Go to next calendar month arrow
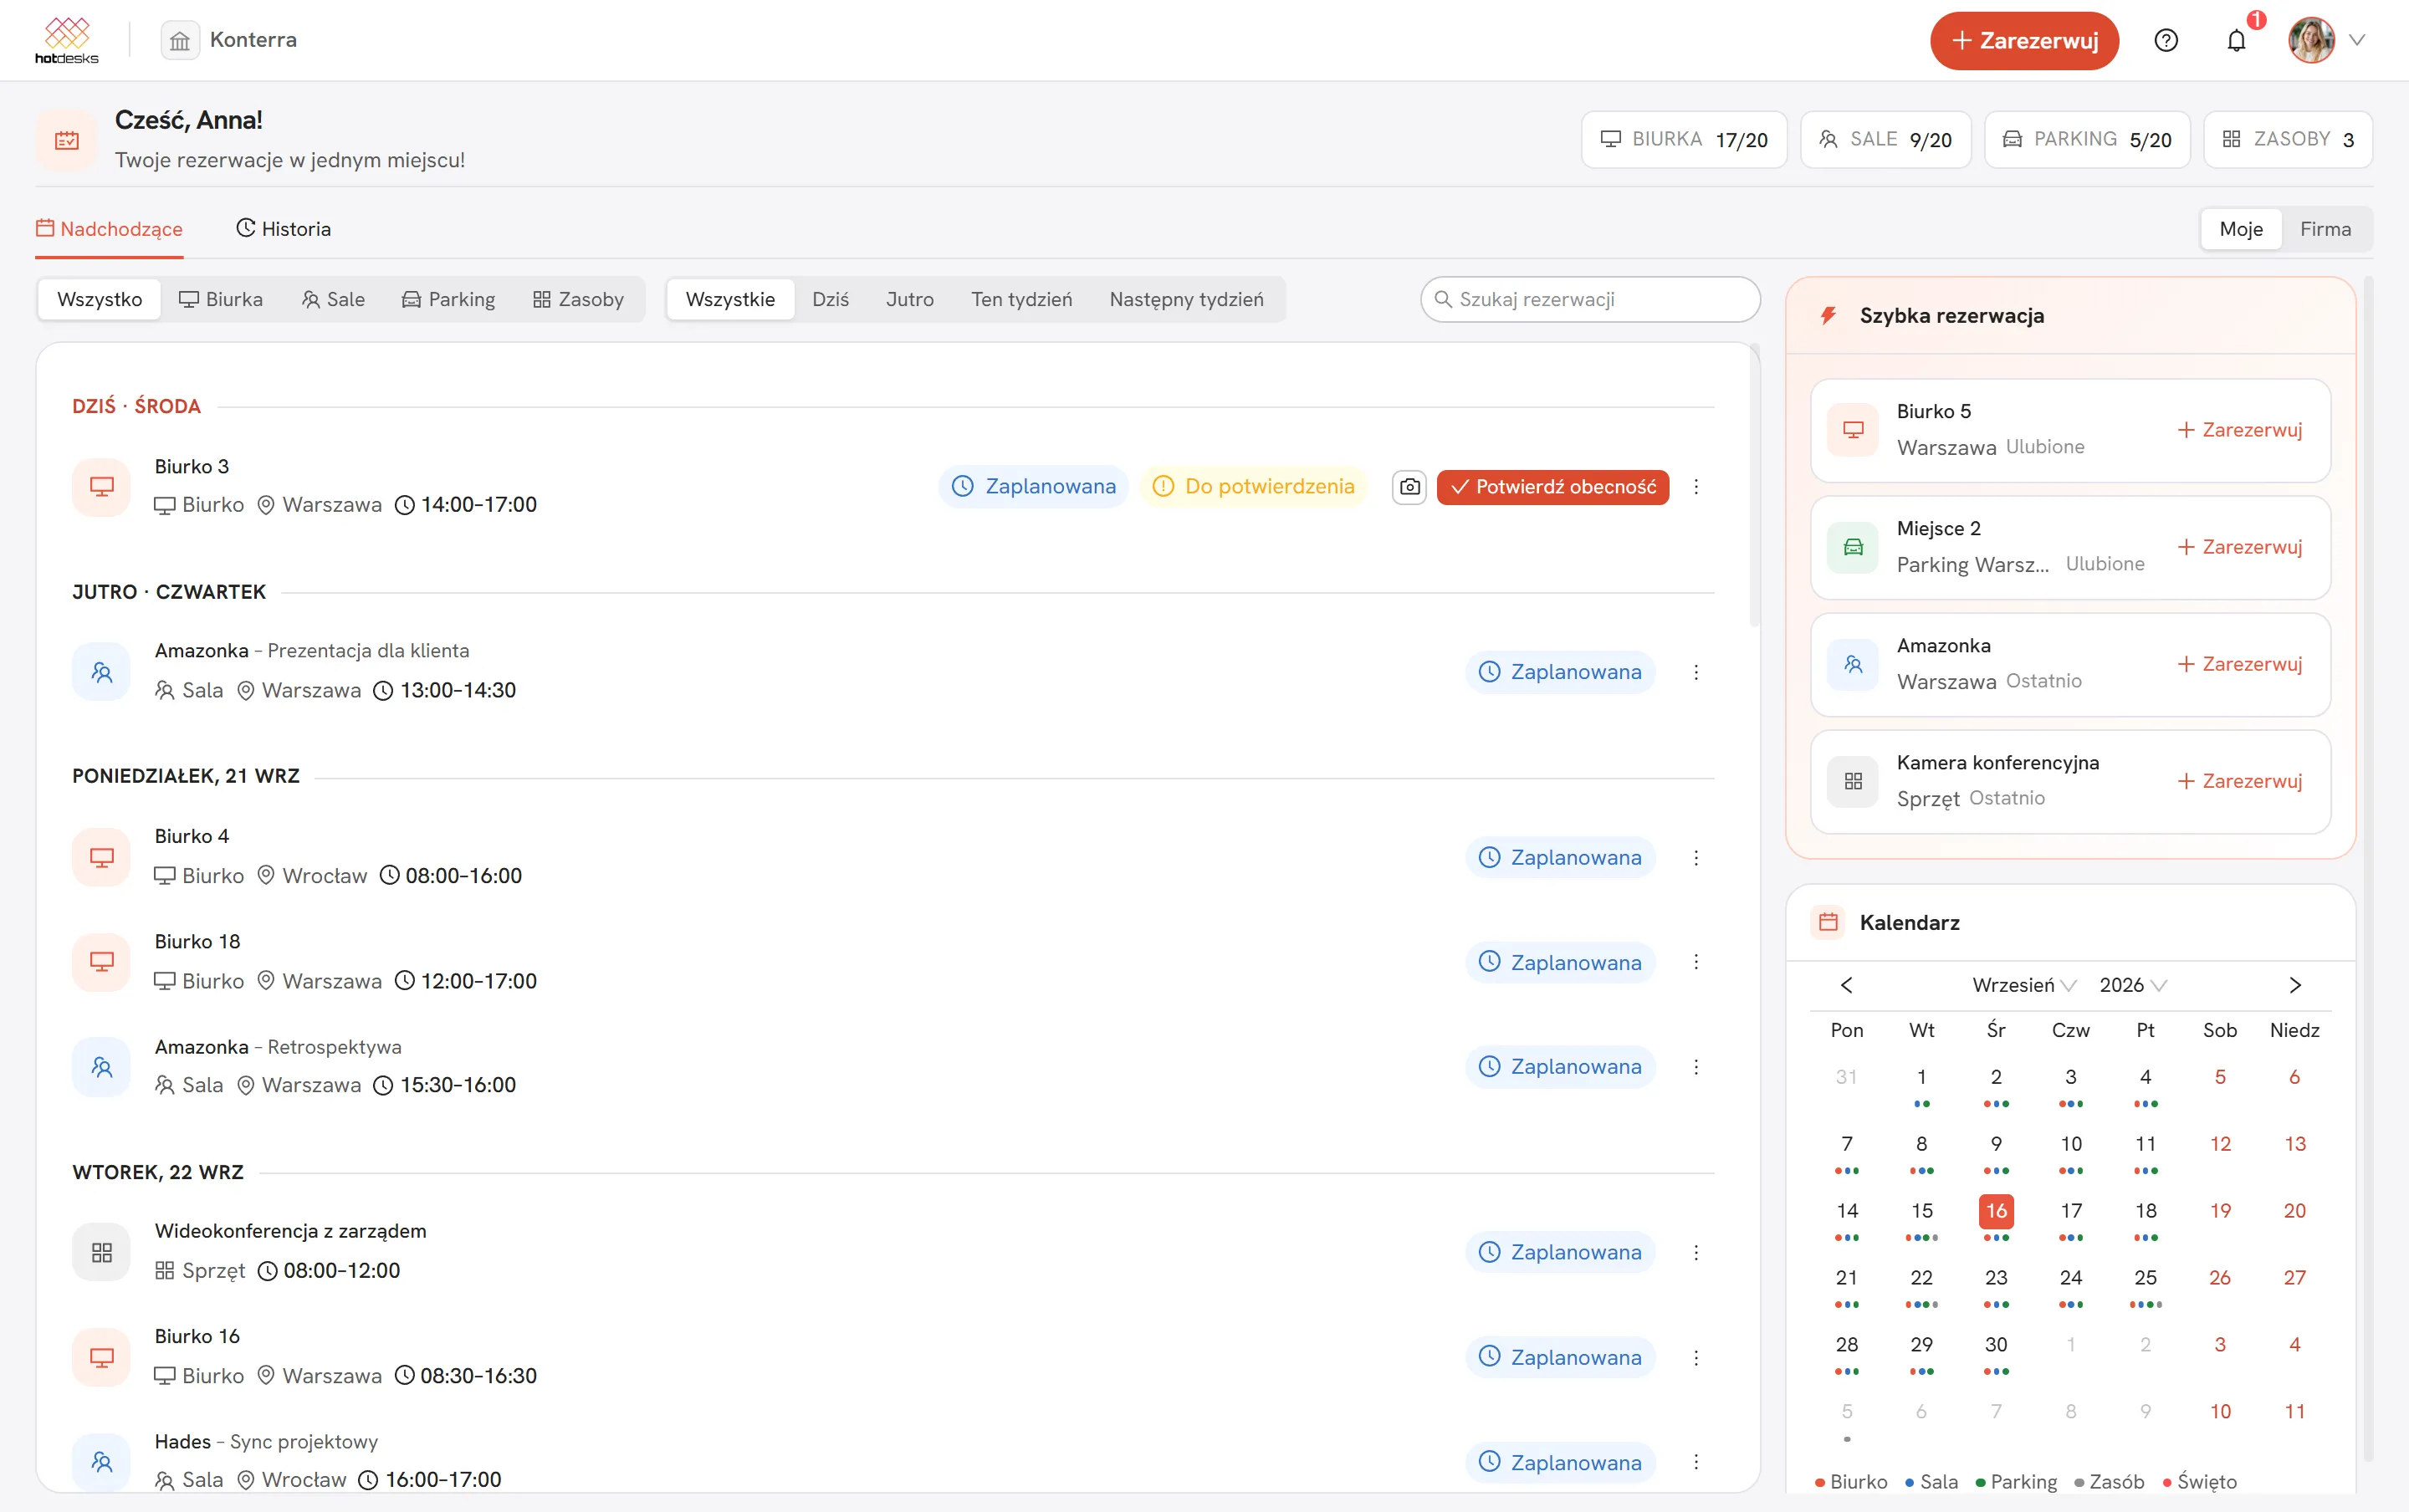 coord(2295,985)
